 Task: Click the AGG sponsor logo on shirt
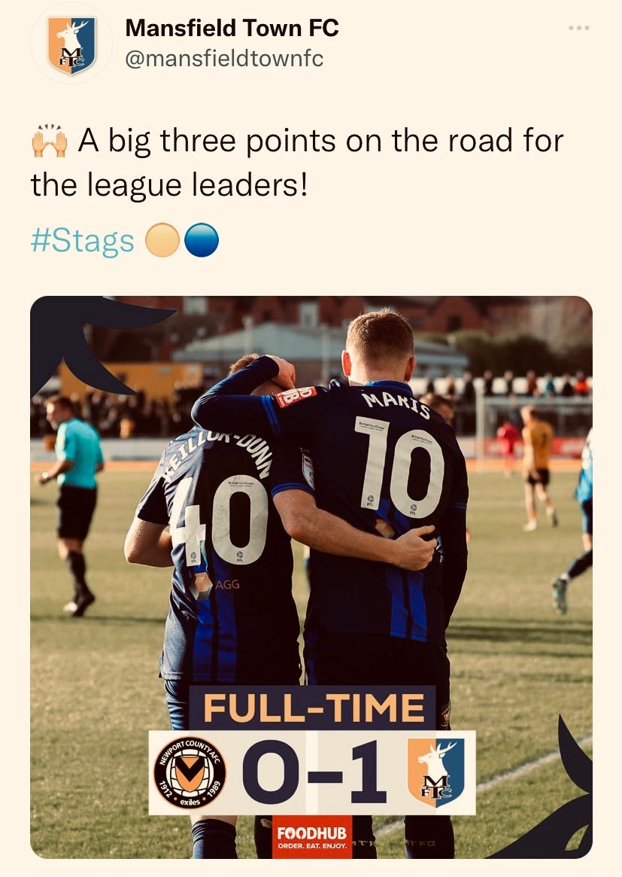(214, 585)
